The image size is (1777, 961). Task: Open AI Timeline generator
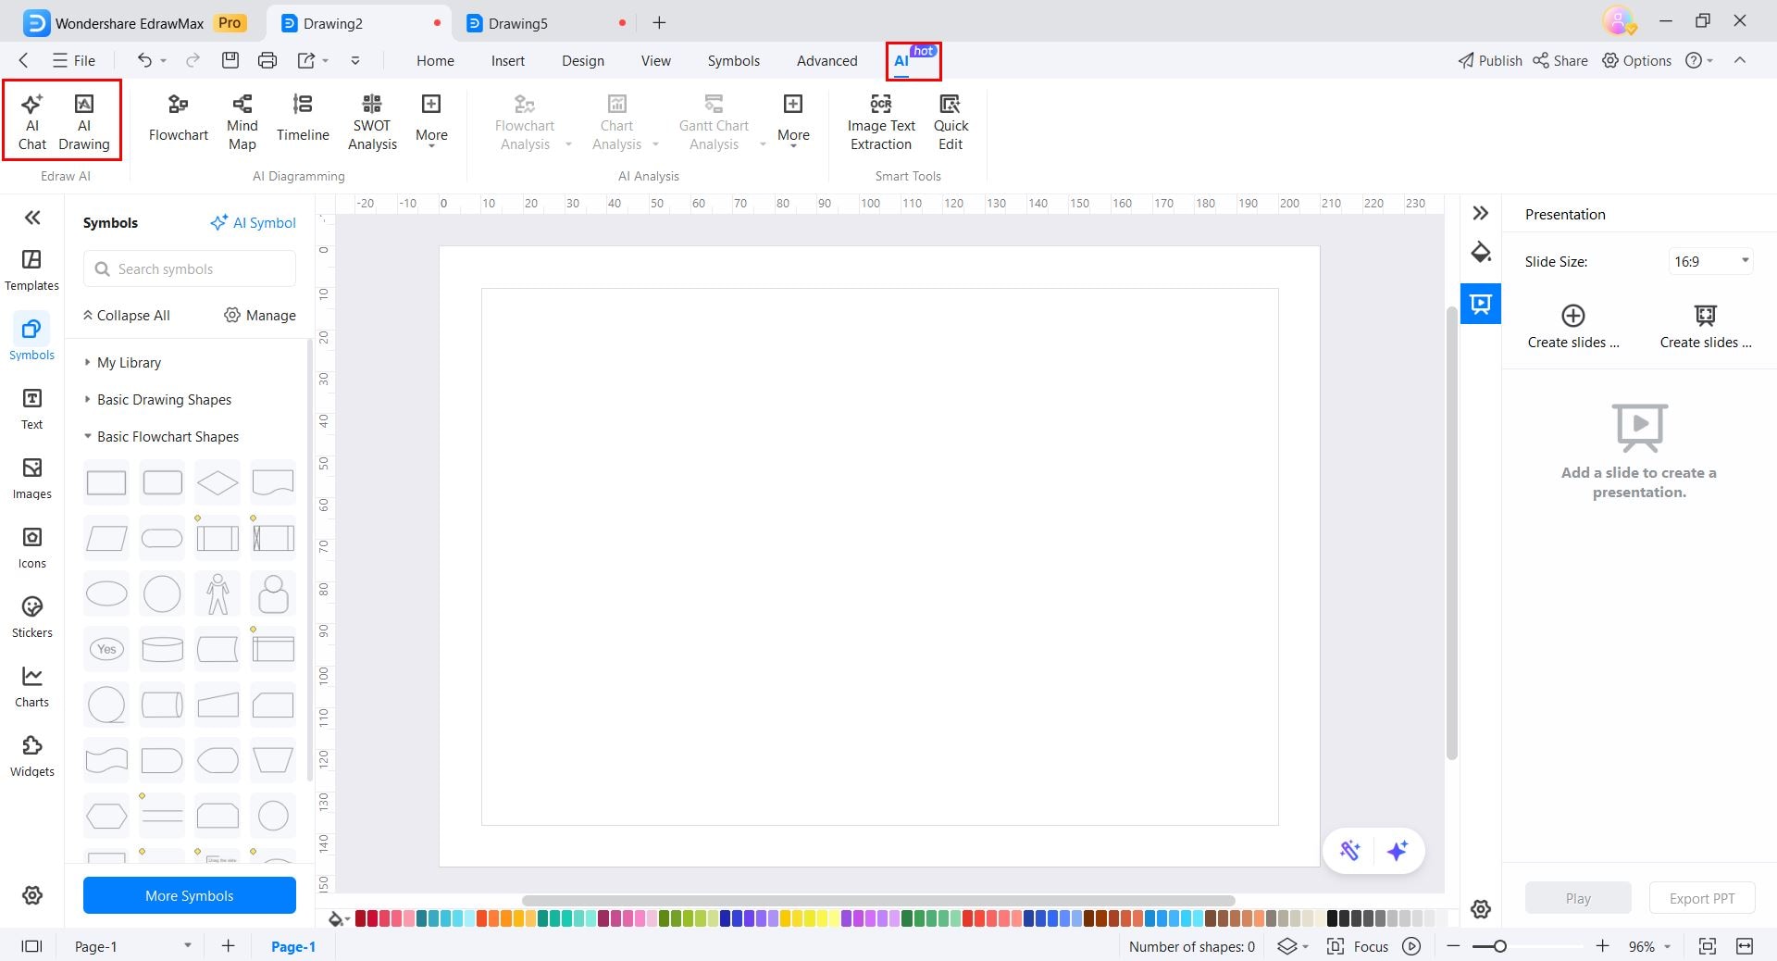click(303, 119)
